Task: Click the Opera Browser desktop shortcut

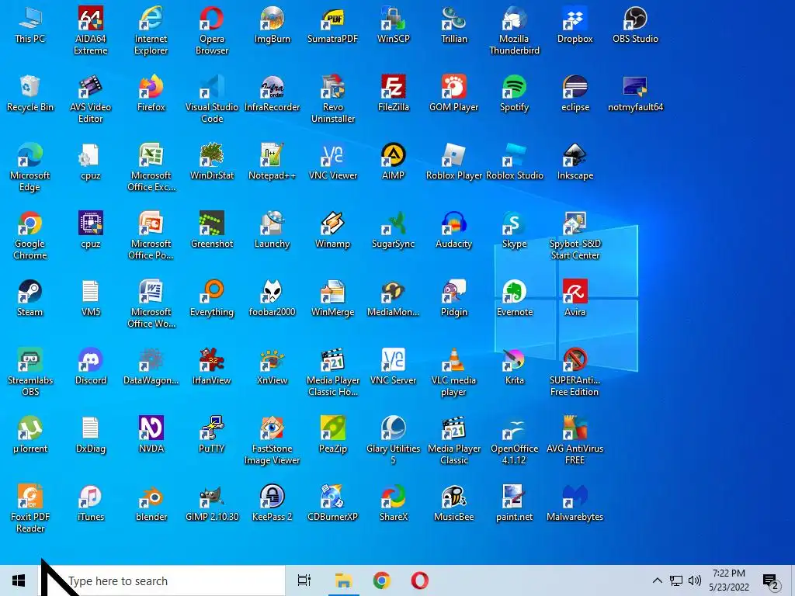Action: tap(212, 30)
